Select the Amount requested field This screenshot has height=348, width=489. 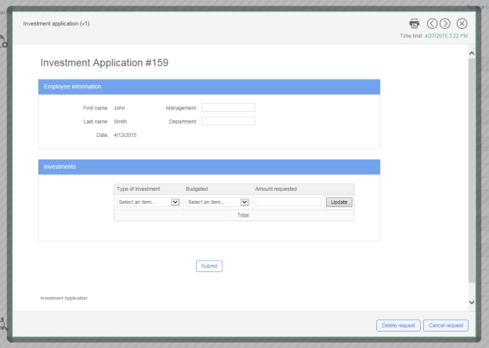point(288,202)
